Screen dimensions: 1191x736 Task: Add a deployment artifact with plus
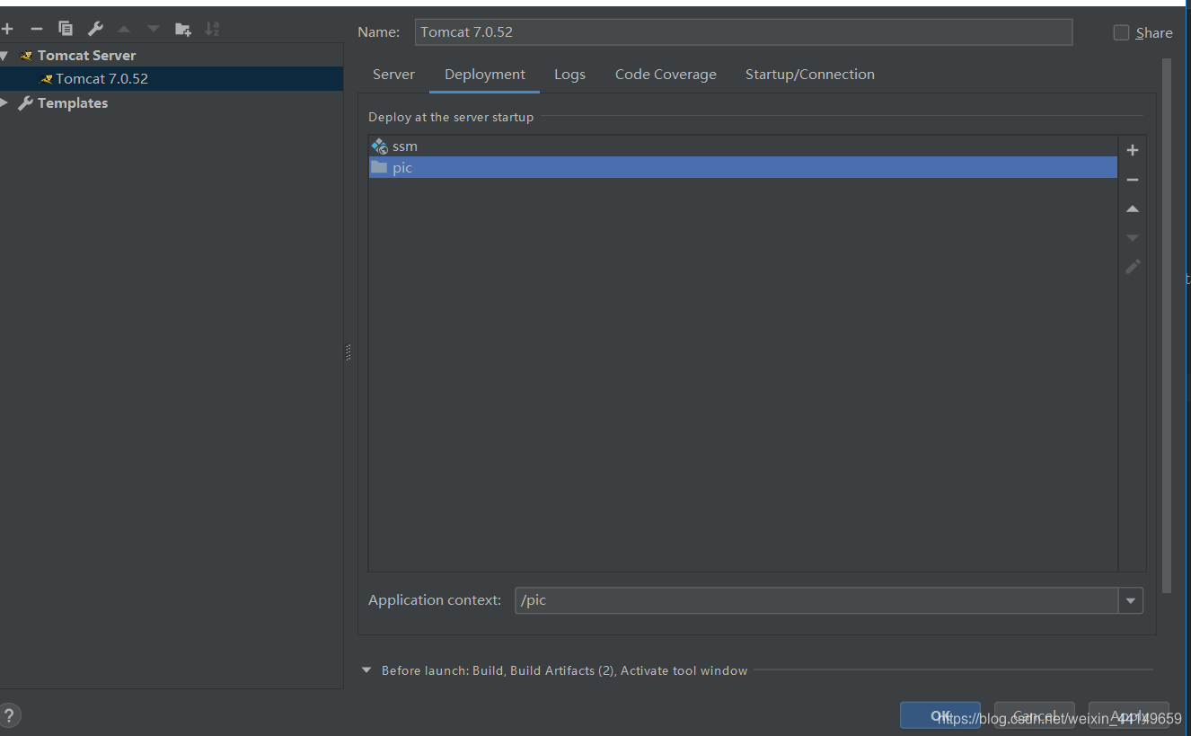pyautogui.click(x=1133, y=150)
